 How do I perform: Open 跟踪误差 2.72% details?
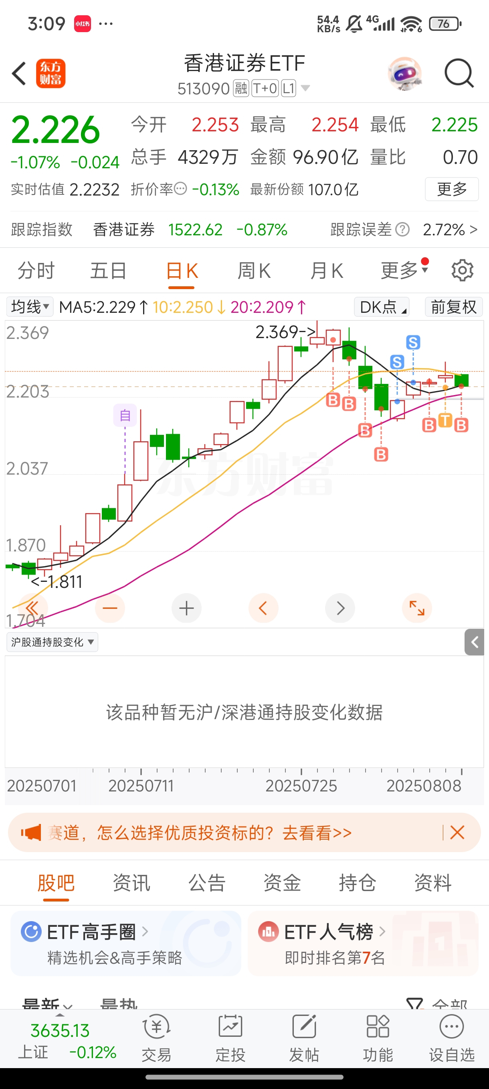(450, 230)
